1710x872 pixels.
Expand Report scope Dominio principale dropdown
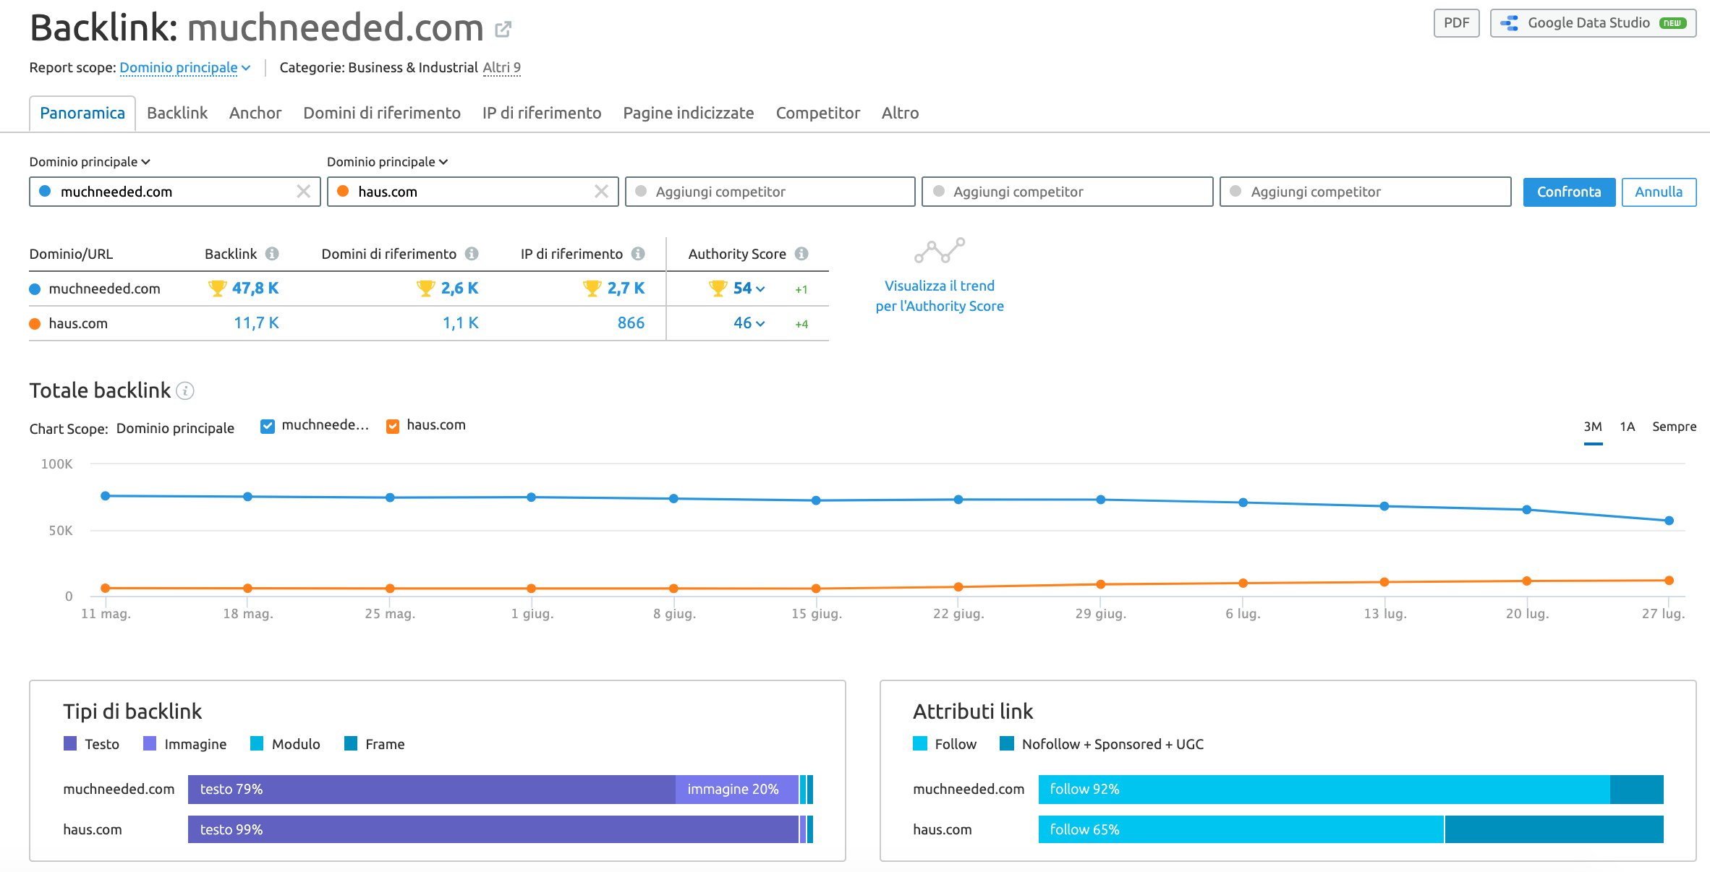click(185, 67)
